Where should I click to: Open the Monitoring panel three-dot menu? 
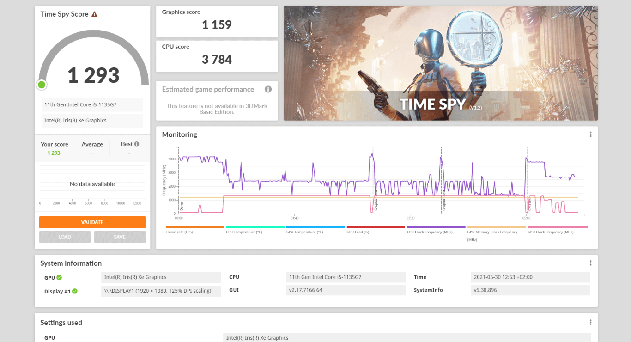[x=590, y=134]
